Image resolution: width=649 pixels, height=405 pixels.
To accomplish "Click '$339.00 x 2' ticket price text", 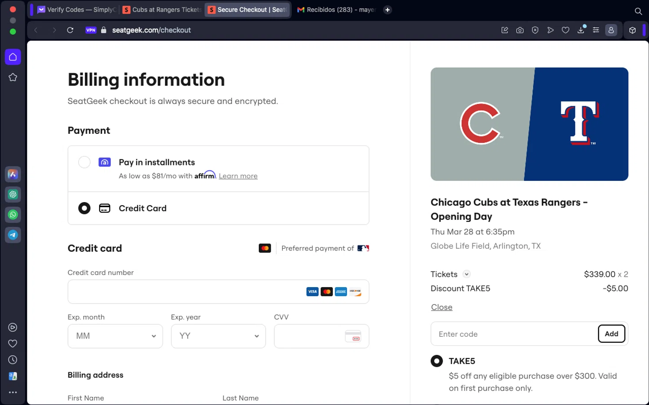I will click(606, 274).
